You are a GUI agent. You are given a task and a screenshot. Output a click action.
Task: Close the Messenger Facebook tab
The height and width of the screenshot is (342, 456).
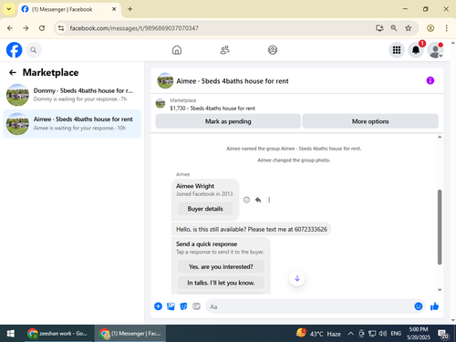[114, 9]
